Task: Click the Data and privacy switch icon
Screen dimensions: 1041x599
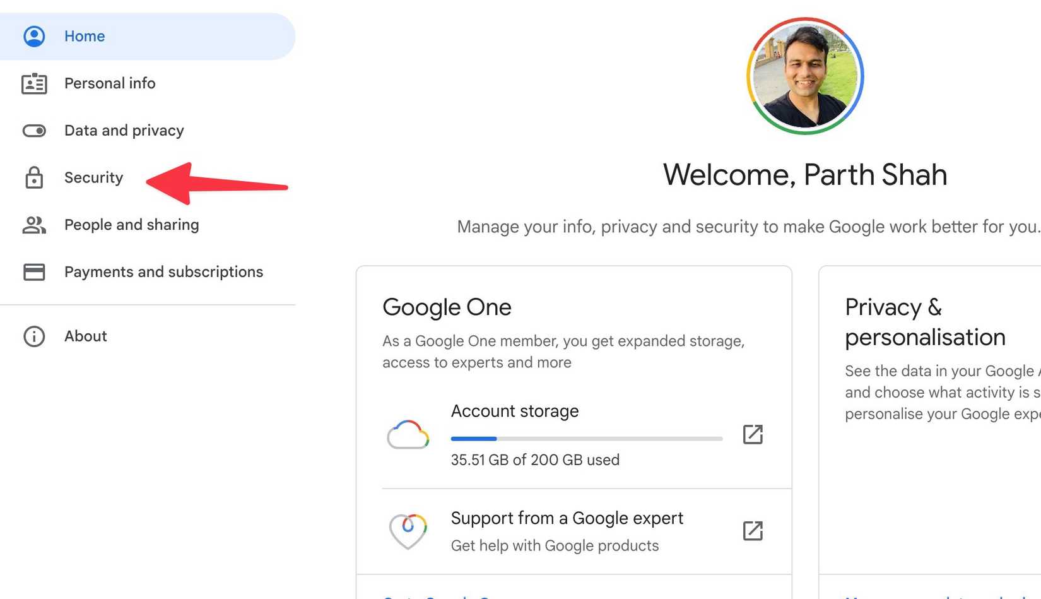Action: (x=34, y=131)
